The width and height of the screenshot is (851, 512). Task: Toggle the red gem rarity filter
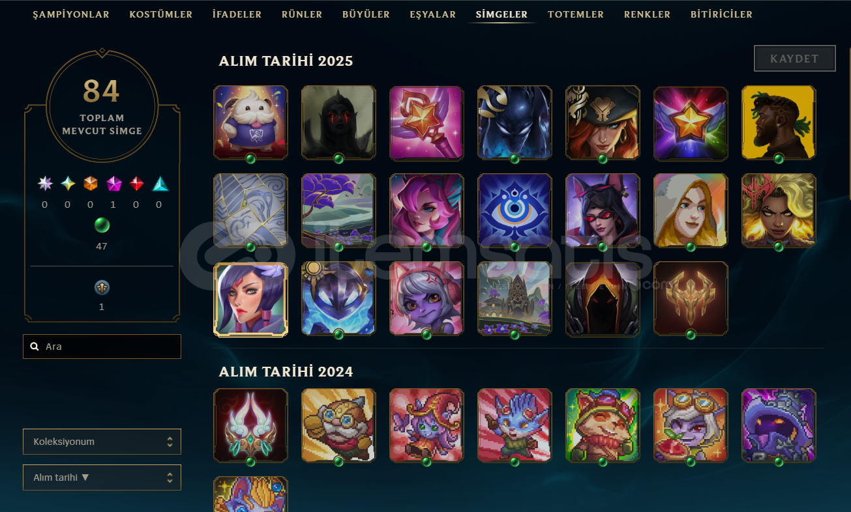pyautogui.click(x=137, y=184)
